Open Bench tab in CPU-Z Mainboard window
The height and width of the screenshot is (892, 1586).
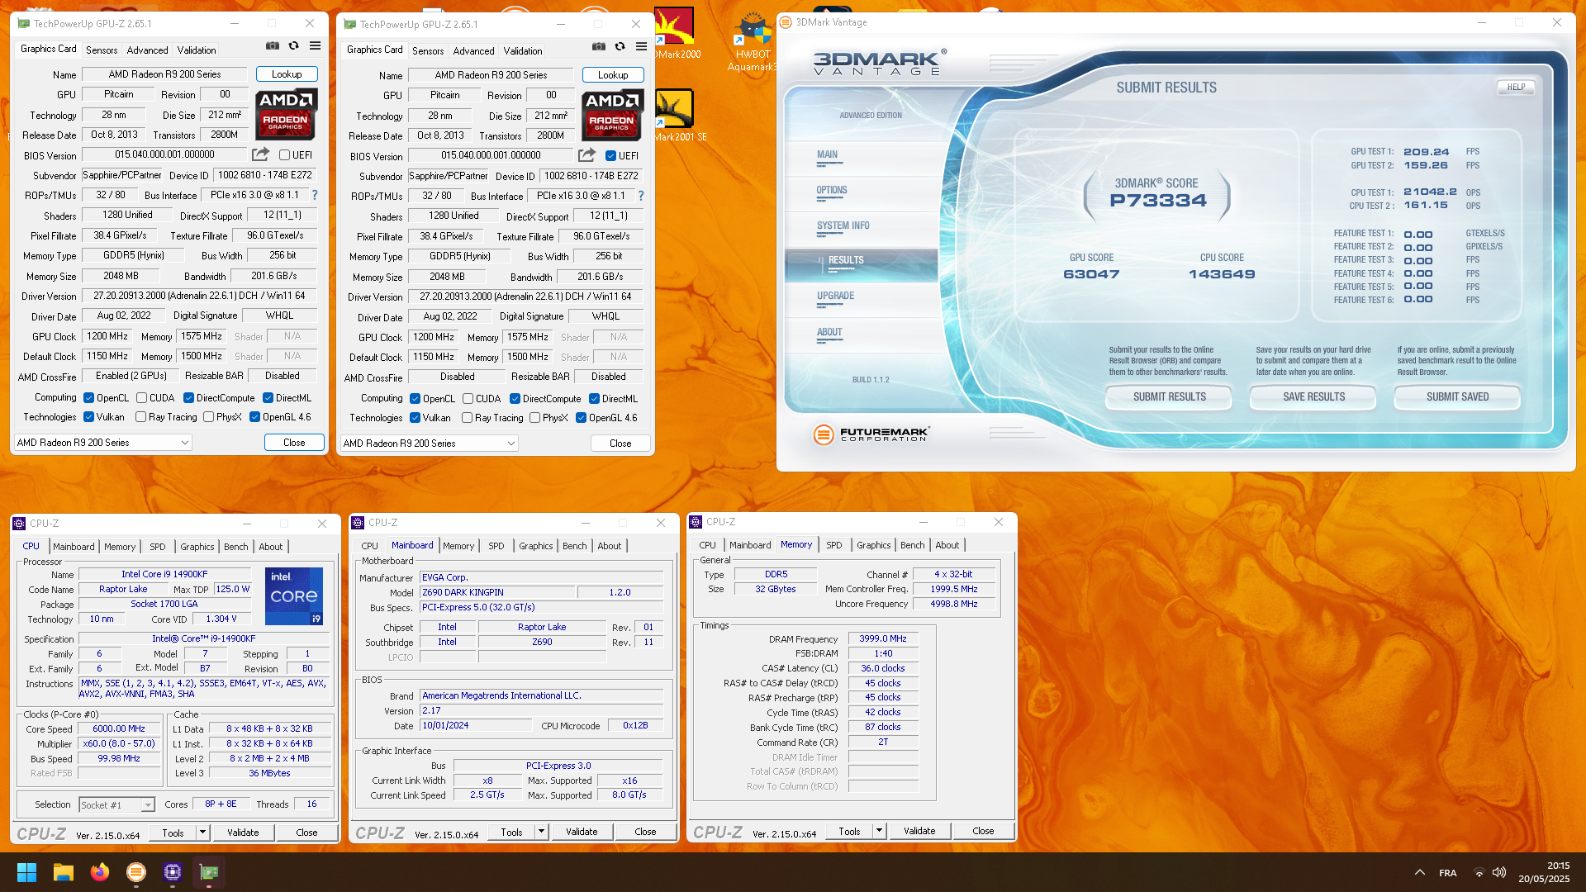click(x=575, y=546)
